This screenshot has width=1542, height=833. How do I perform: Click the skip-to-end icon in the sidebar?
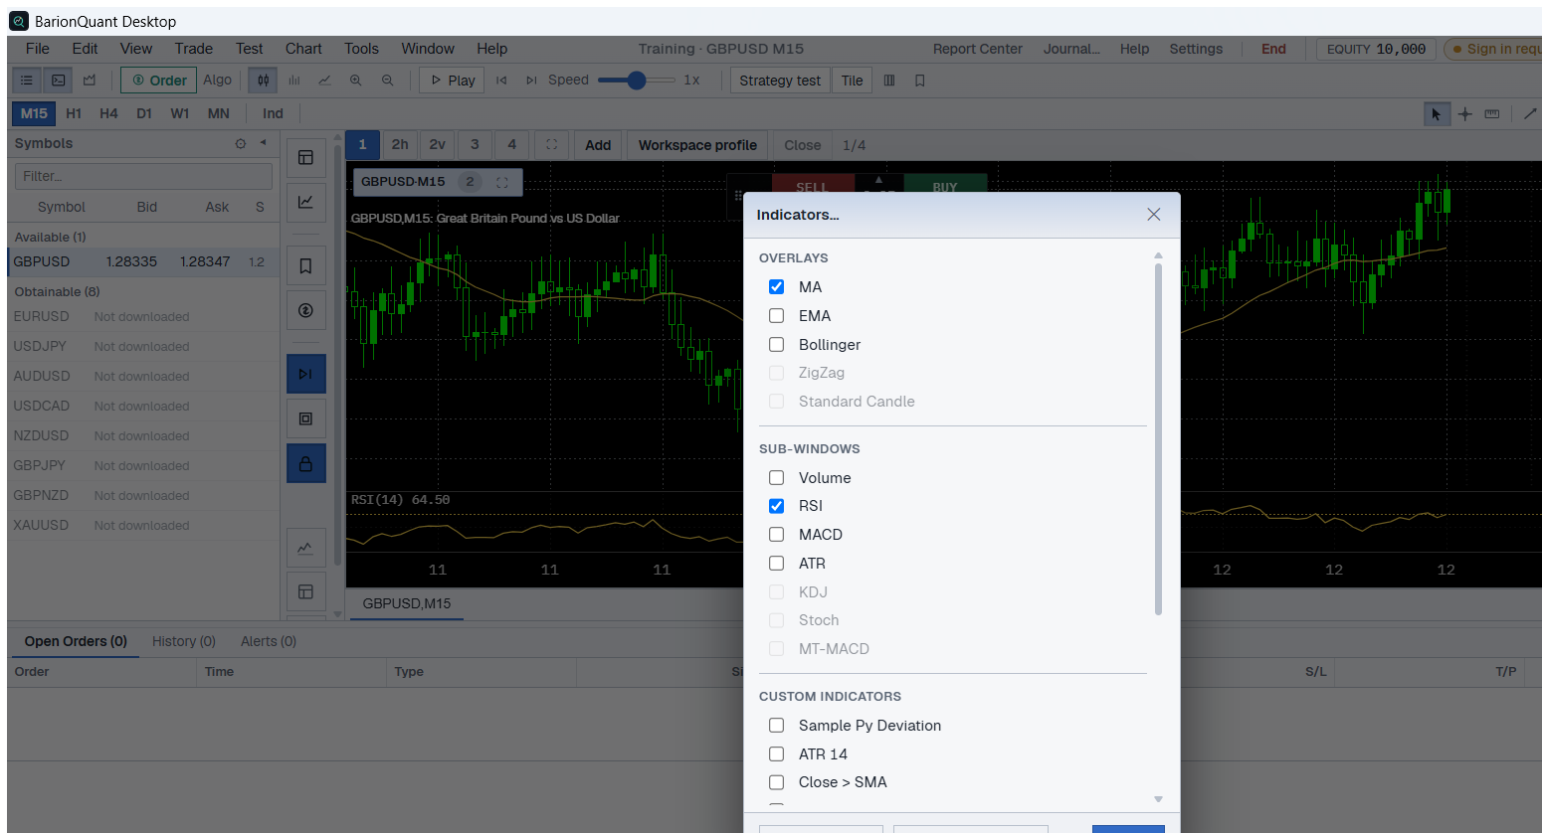coord(305,374)
